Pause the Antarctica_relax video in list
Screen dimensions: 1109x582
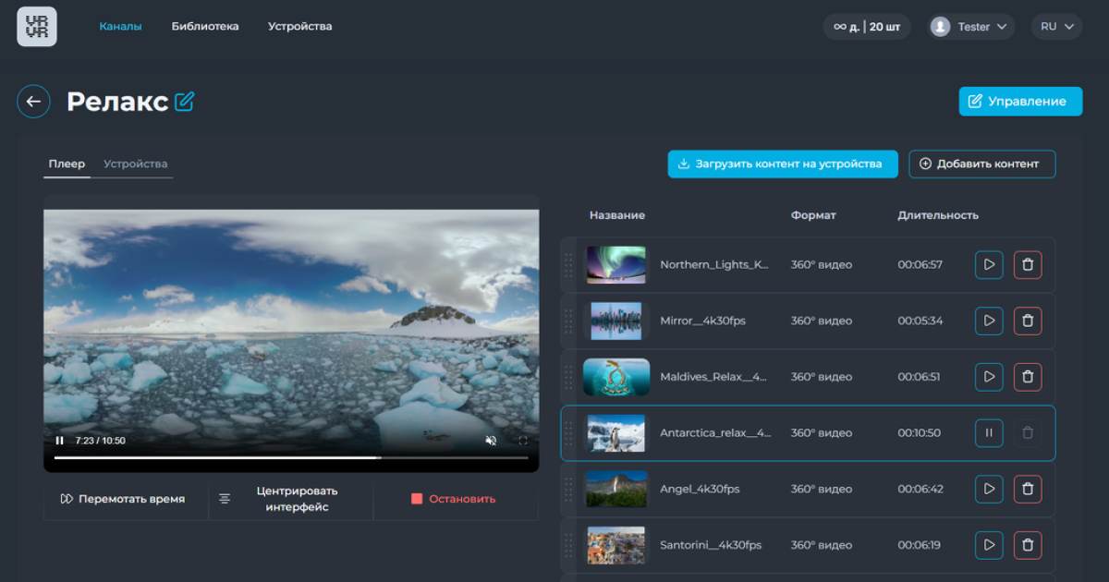pos(989,433)
